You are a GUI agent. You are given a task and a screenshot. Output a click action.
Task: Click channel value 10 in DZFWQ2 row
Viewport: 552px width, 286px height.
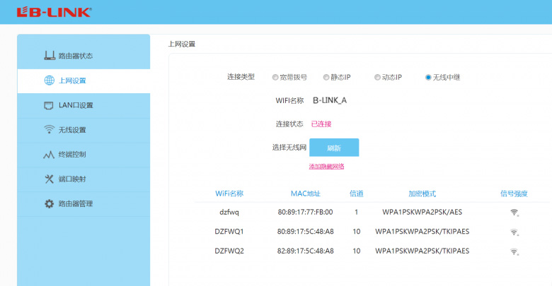coord(356,251)
